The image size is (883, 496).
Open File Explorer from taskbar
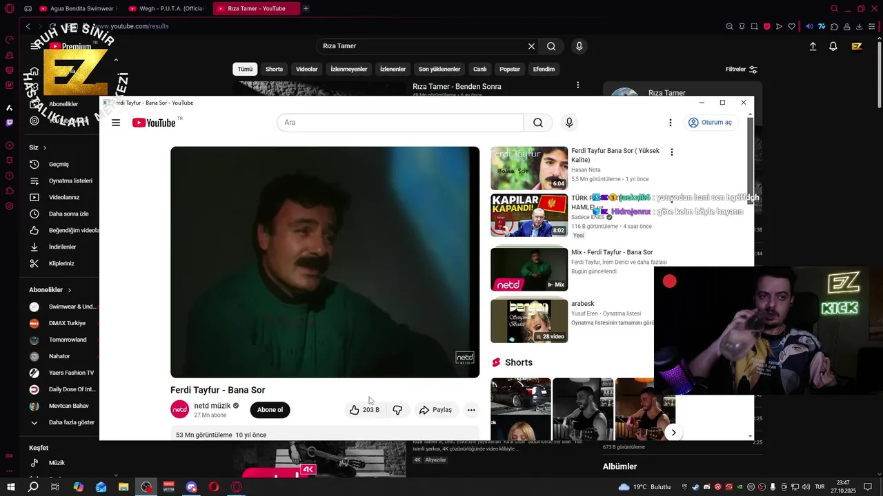pos(123,486)
